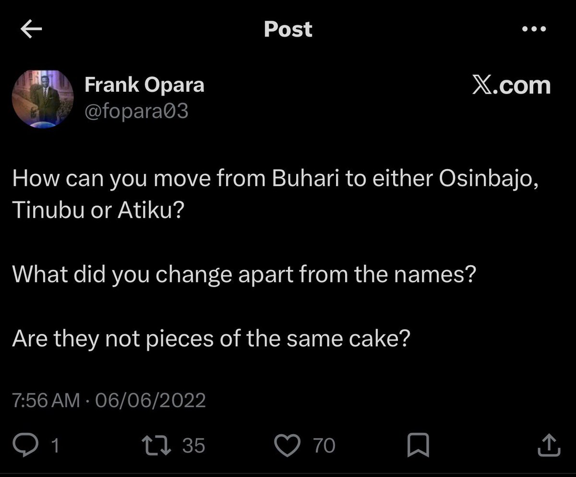This screenshot has width=576, height=477.
Task: Click the X.com logo text
Action: [511, 86]
